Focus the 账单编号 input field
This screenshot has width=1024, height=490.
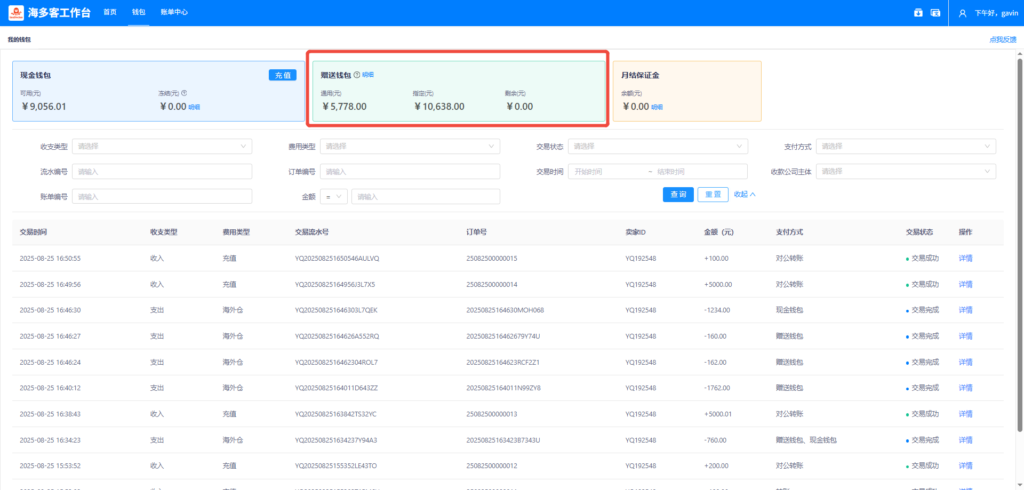[x=162, y=197]
